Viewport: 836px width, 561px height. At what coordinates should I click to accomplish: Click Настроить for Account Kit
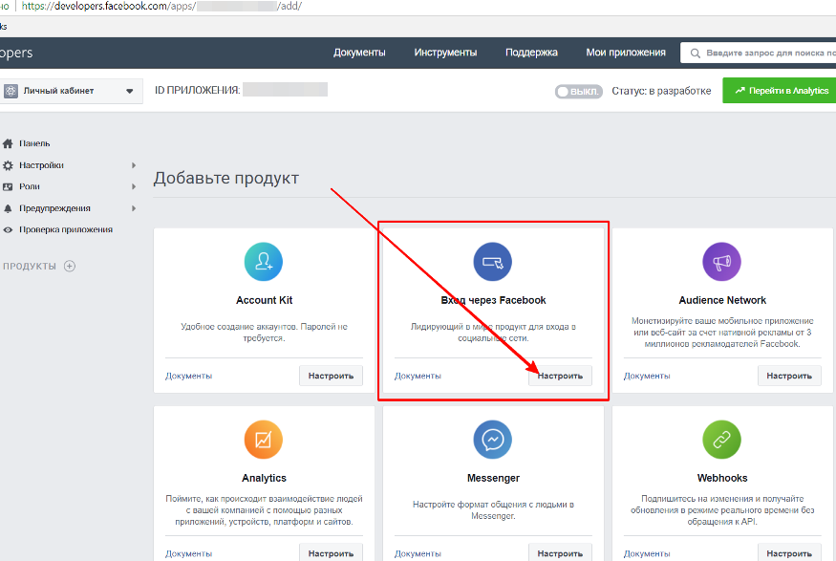click(331, 376)
